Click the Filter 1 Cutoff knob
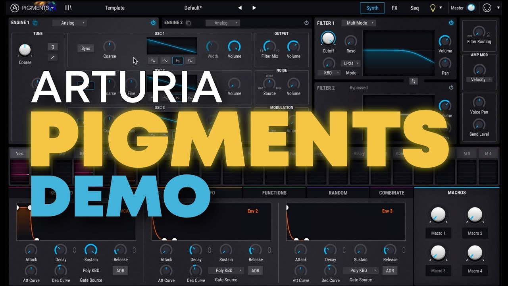This screenshot has height=286, width=508. pos(328,39)
